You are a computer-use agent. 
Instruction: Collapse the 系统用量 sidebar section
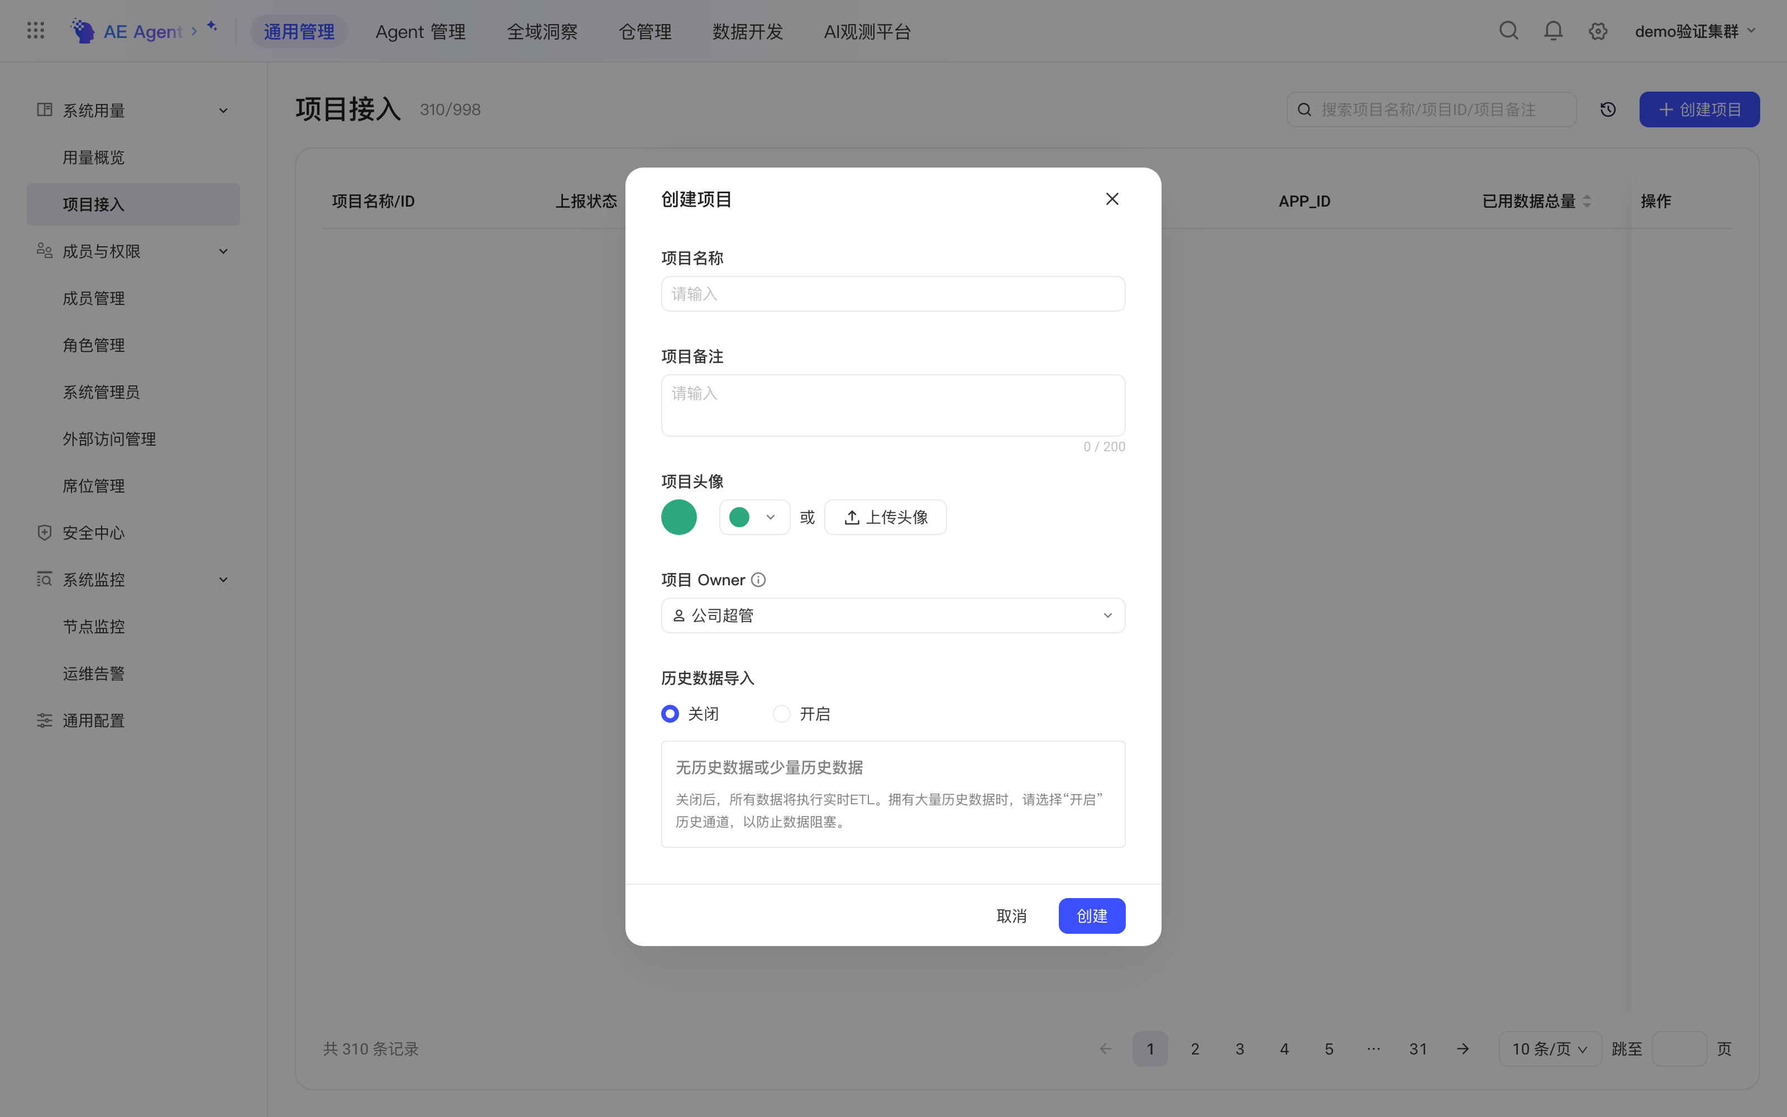tap(223, 111)
